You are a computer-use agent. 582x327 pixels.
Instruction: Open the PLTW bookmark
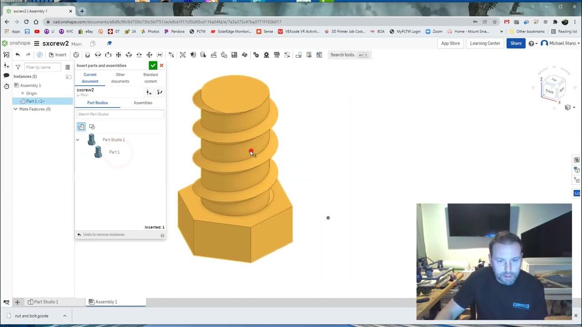[x=197, y=32]
